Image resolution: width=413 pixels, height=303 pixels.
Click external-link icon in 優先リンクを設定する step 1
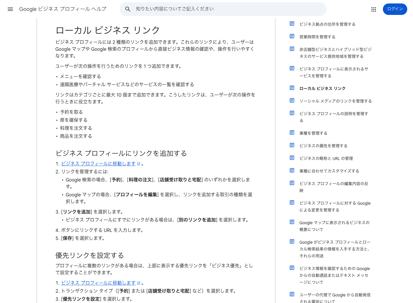[x=139, y=283]
